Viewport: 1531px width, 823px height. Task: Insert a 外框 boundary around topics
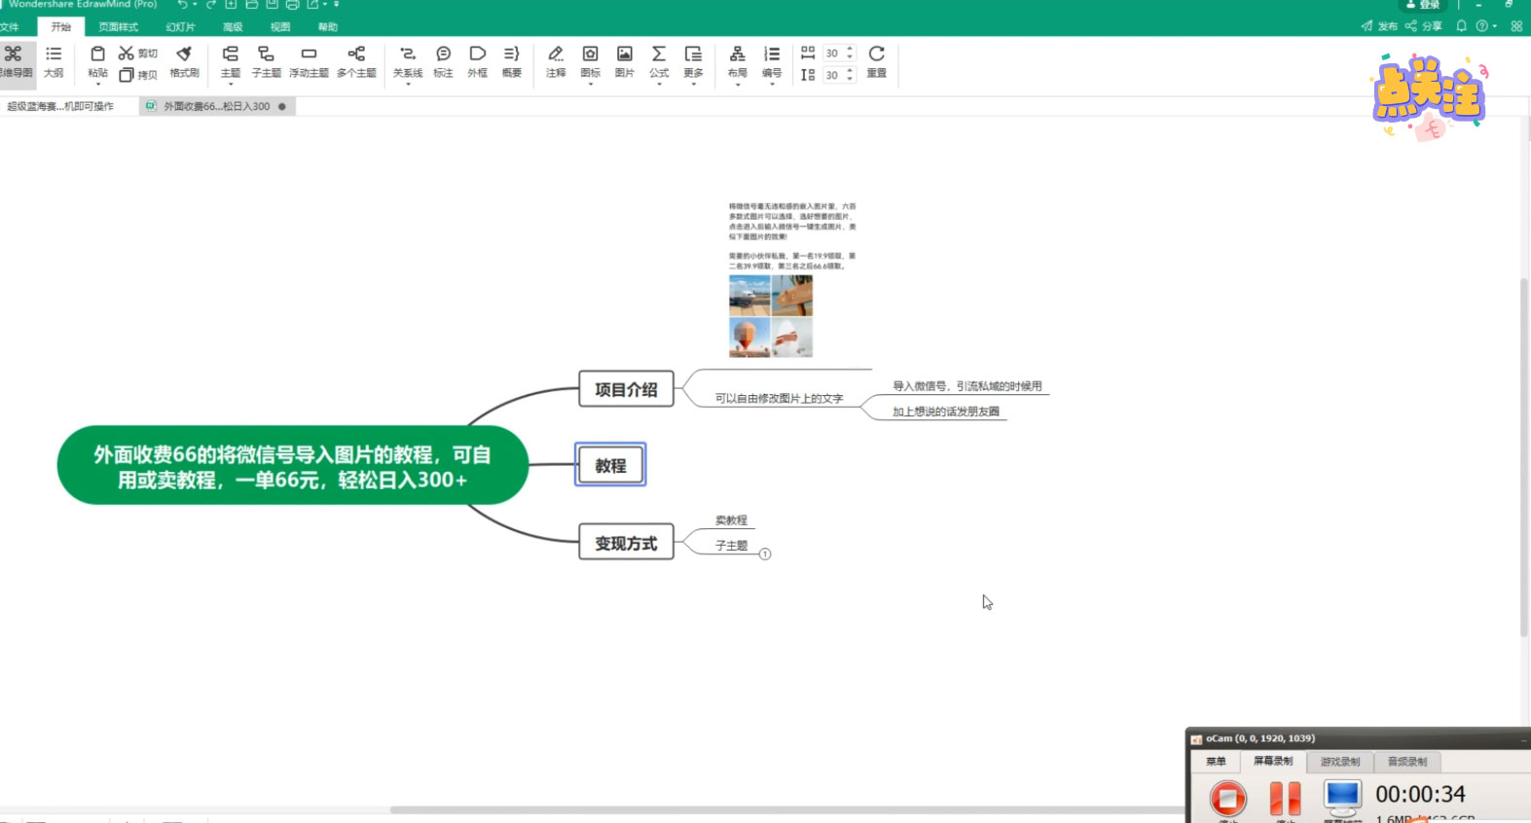[477, 60]
